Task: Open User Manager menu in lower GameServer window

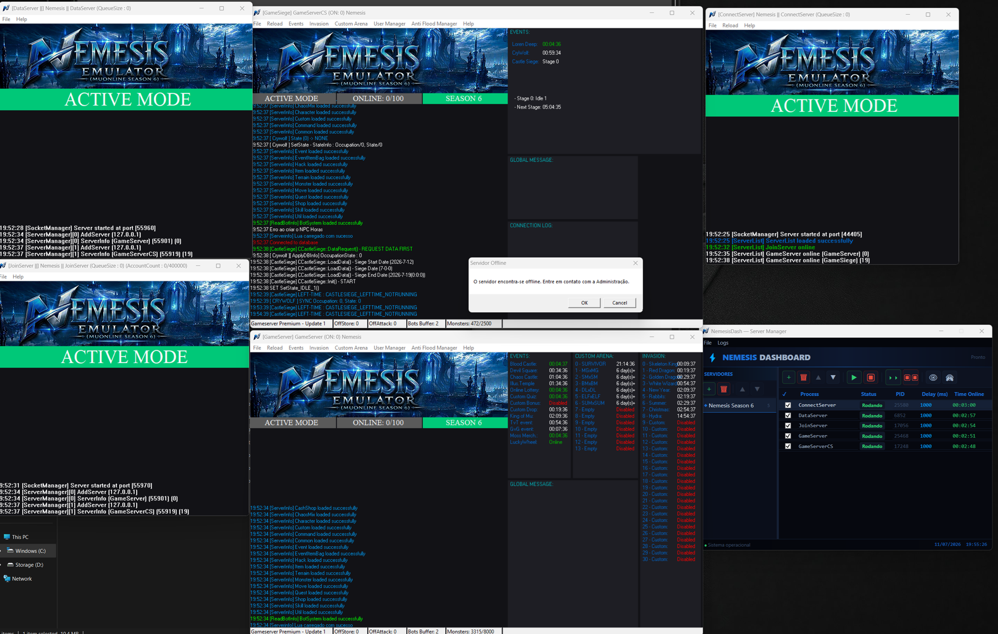Action: [x=389, y=348]
